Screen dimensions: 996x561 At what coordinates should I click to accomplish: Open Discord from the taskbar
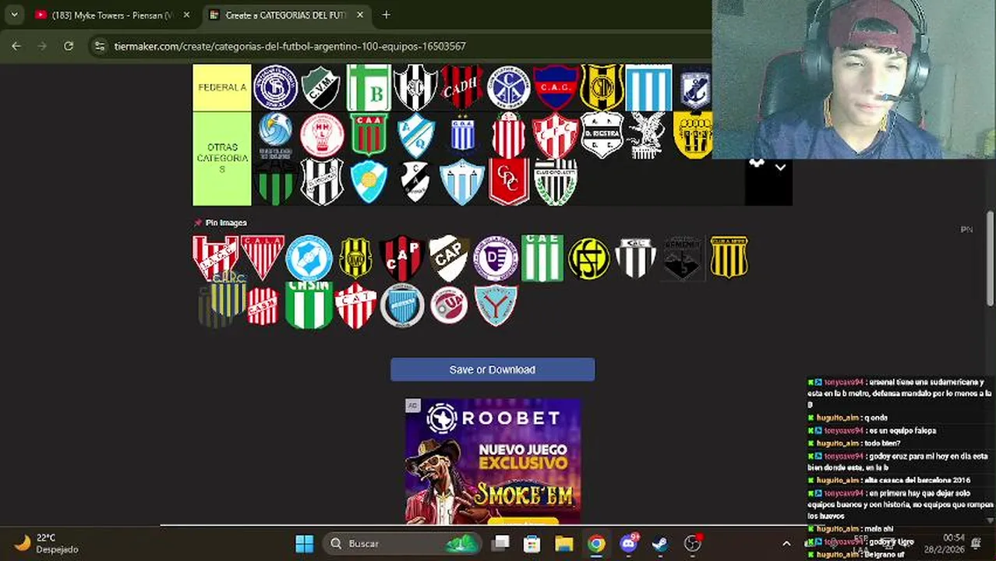628,543
